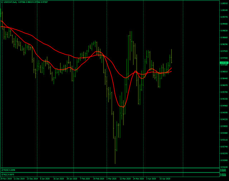The height and width of the screenshot is (181, 229).
Task: Click the 0.94960 price scale label
Action: coord(224,106)
